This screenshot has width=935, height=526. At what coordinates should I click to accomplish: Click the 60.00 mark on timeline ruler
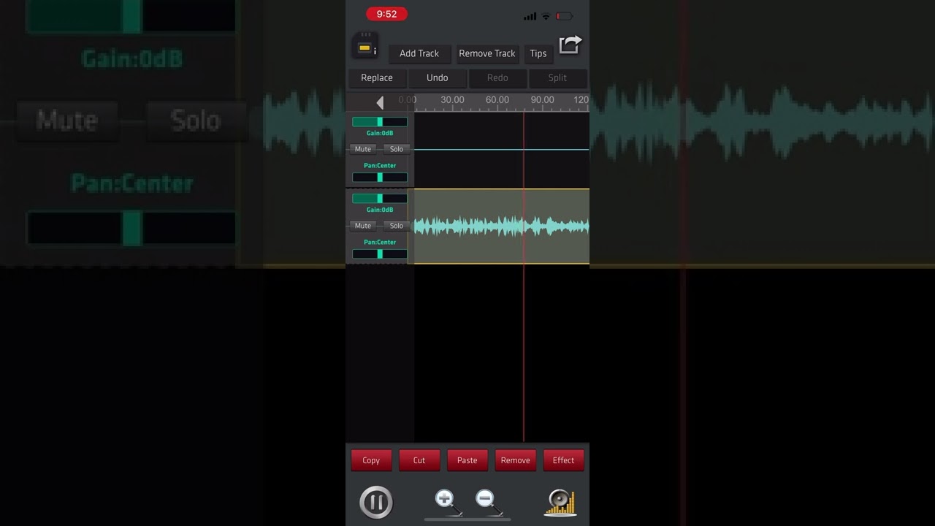click(x=497, y=100)
